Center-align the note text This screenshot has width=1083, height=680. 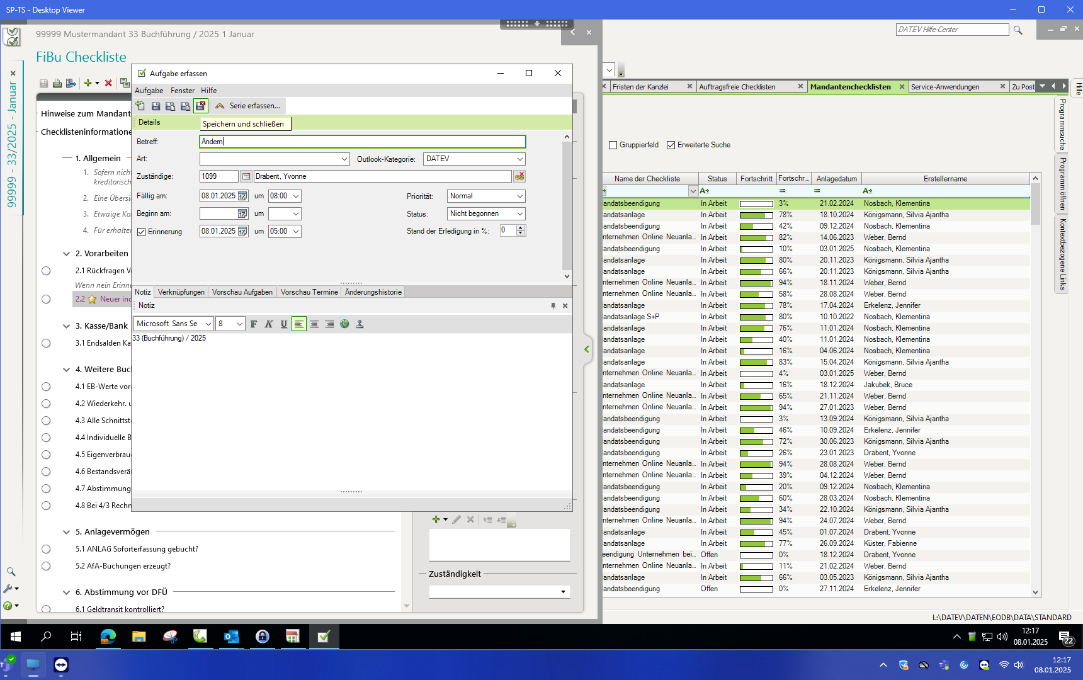coord(314,324)
